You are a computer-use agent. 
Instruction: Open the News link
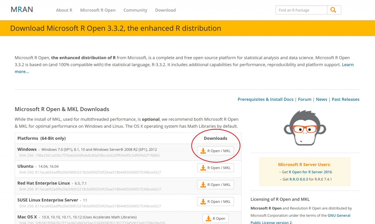coord(322,99)
